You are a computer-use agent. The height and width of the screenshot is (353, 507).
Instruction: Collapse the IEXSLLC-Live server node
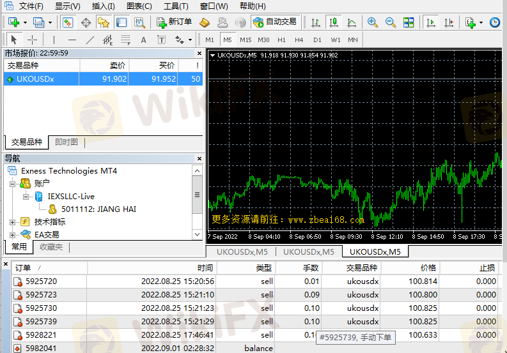(26, 197)
